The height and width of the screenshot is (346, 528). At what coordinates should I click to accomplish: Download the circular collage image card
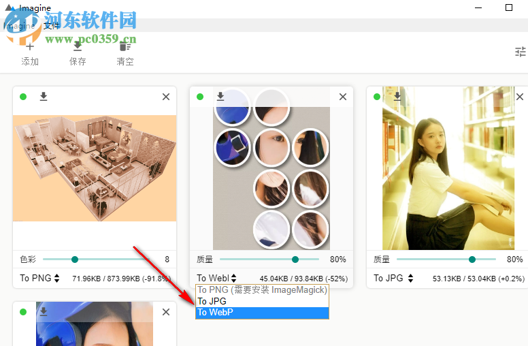point(220,97)
